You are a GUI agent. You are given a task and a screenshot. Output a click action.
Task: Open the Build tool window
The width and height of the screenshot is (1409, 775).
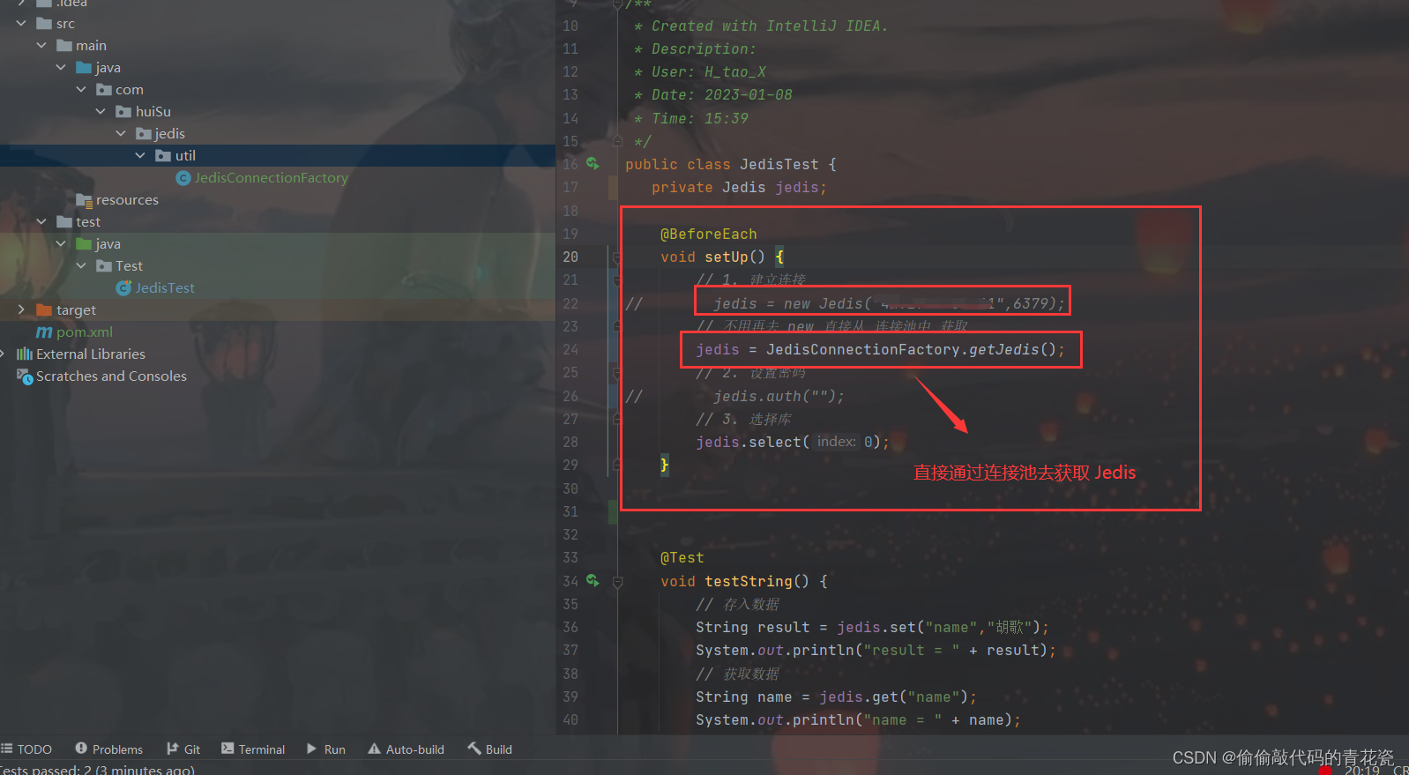pyautogui.click(x=489, y=749)
